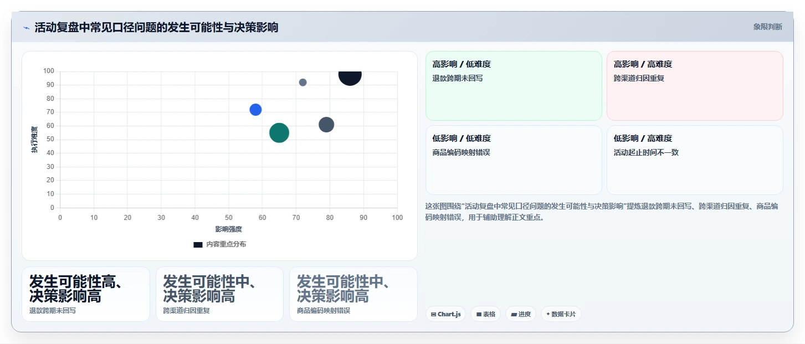Click the 100 tick on the y-axis

[49, 71]
